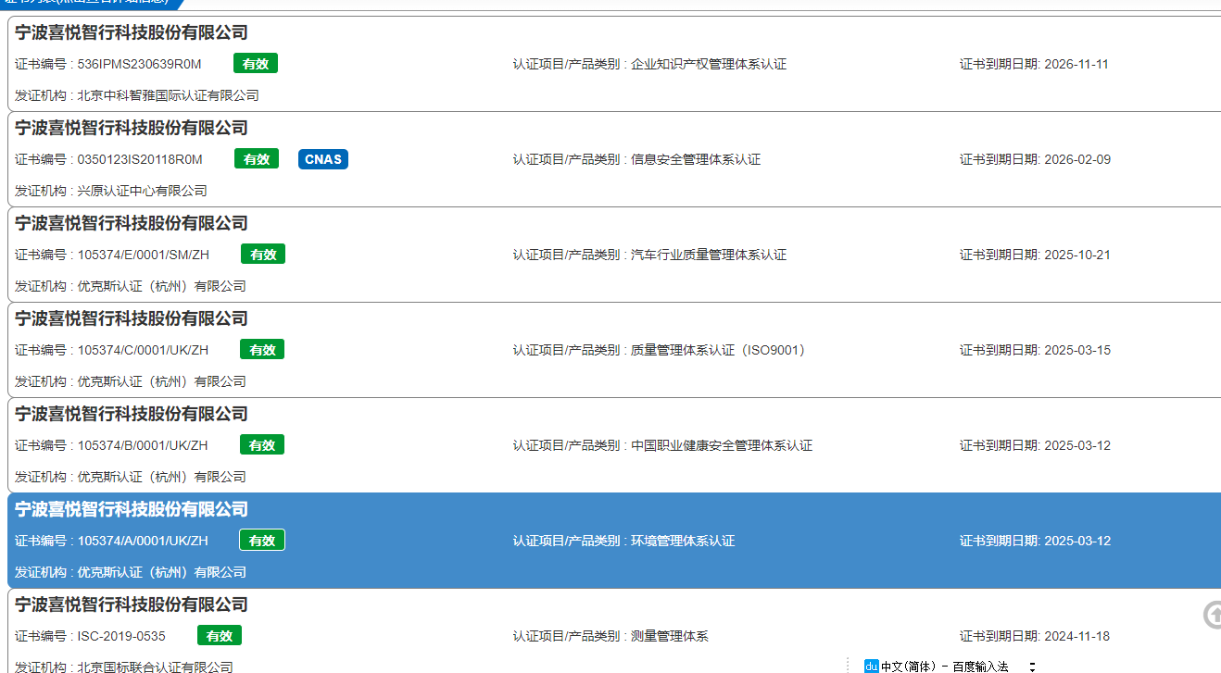Click 测量管理体系 category text
Image resolution: width=1221 pixels, height=673 pixels.
click(670, 636)
